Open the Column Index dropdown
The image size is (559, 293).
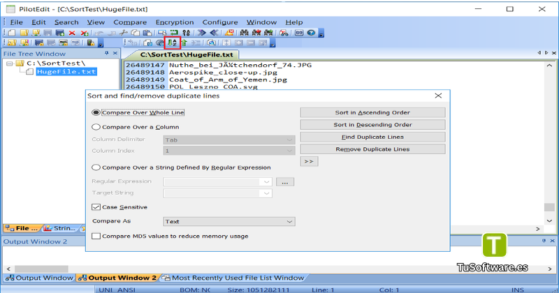[229, 151]
